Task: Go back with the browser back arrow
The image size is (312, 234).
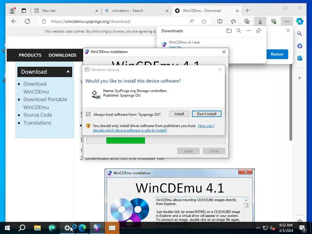Action: [14, 21]
